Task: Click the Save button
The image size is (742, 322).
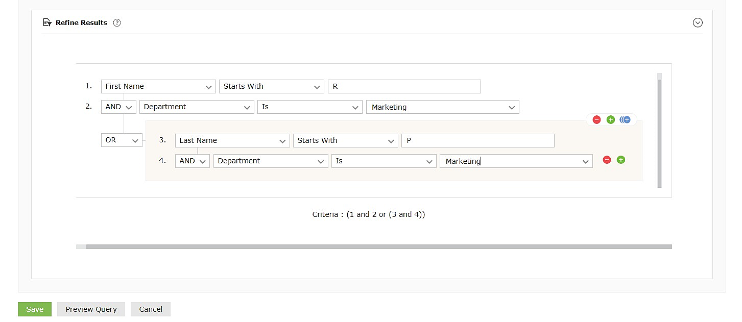Action: pyautogui.click(x=35, y=309)
